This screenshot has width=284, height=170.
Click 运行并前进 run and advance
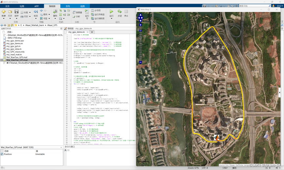(98, 14)
